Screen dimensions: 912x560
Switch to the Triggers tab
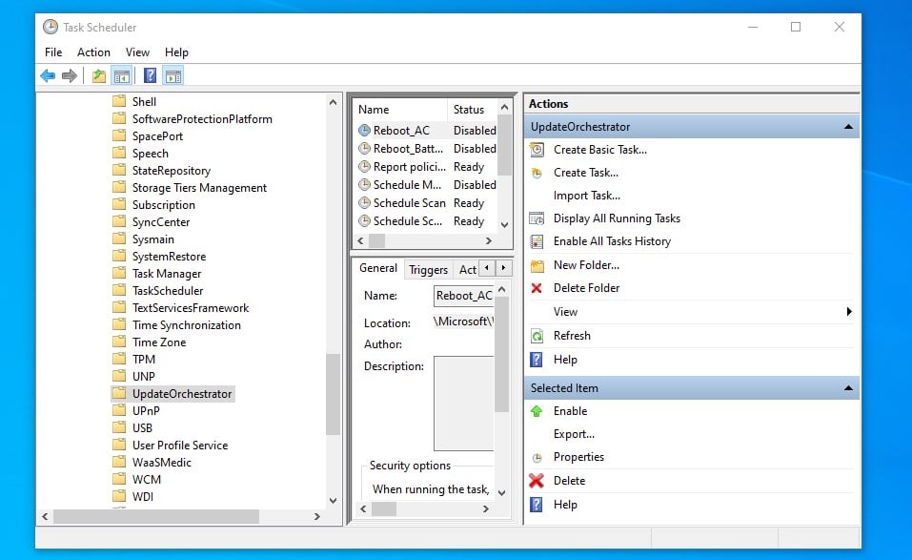pos(428,270)
